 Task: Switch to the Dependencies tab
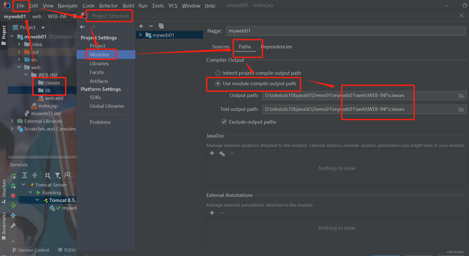(x=276, y=47)
